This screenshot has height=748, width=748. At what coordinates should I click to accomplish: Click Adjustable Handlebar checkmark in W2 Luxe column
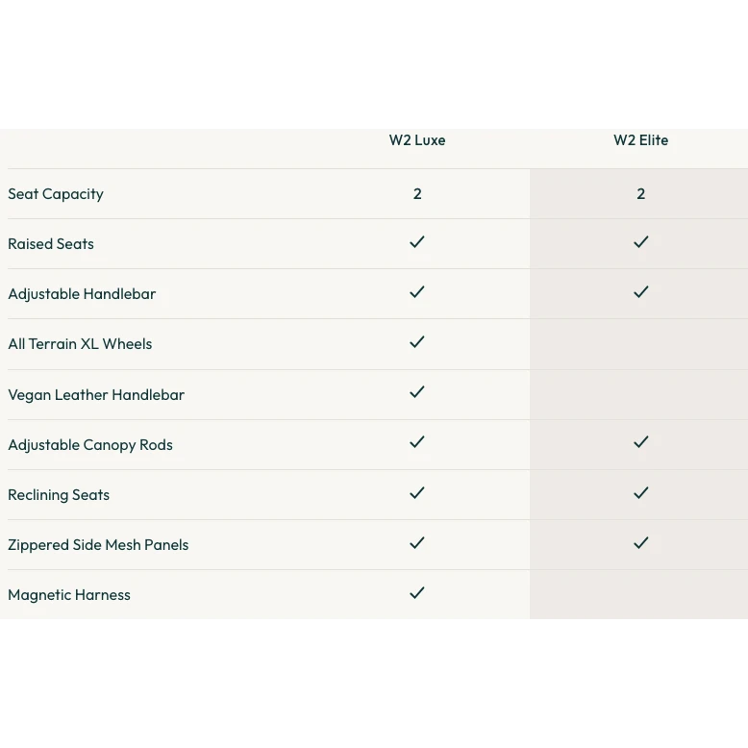[x=417, y=292]
